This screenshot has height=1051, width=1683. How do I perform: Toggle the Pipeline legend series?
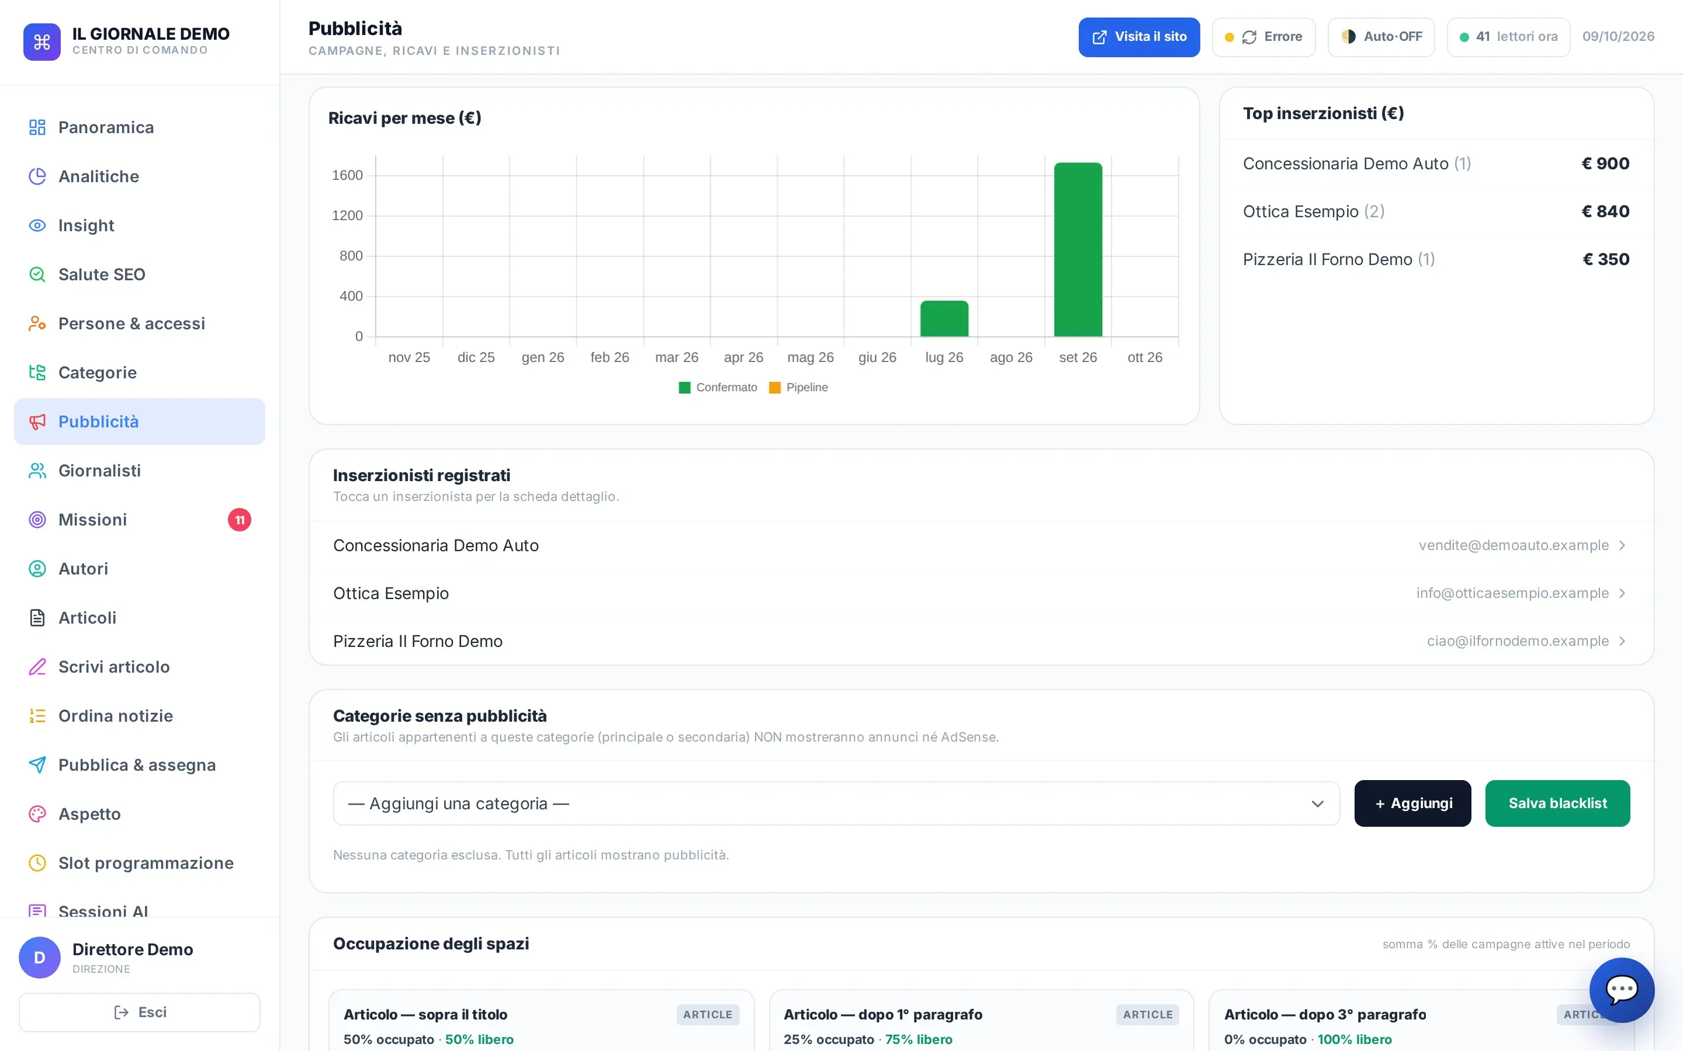[798, 387]
